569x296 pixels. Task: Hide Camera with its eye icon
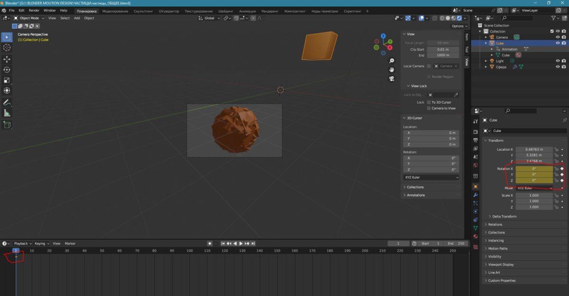pos(558,37)
